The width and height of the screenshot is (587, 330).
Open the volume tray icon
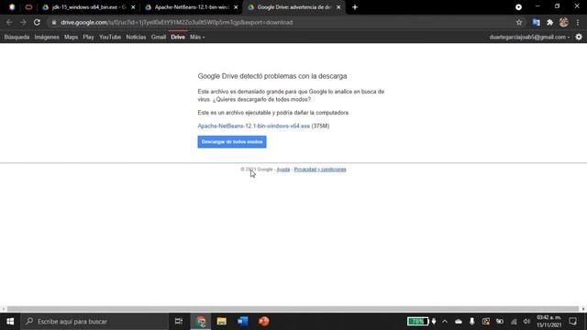click(526, 322)
